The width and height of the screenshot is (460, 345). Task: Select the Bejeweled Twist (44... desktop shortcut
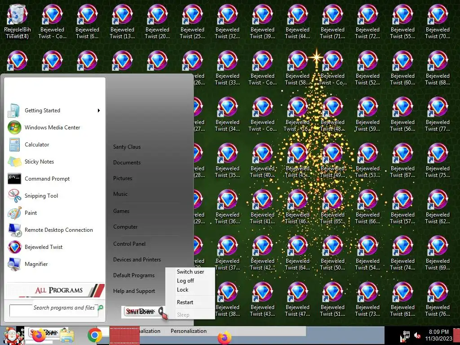297,22
